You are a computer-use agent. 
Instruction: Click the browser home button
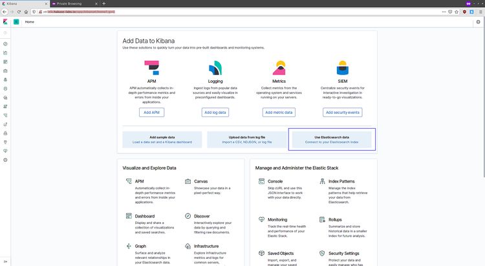pos(26,12)
